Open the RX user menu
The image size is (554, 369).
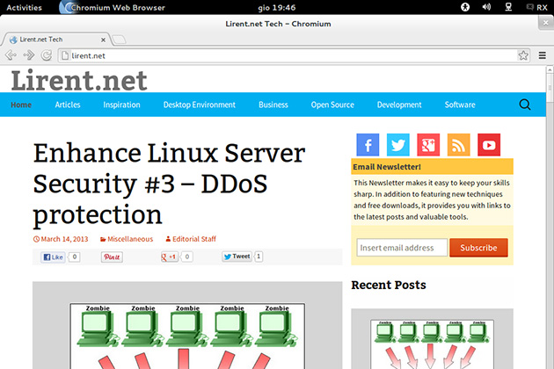pos(536,7)
